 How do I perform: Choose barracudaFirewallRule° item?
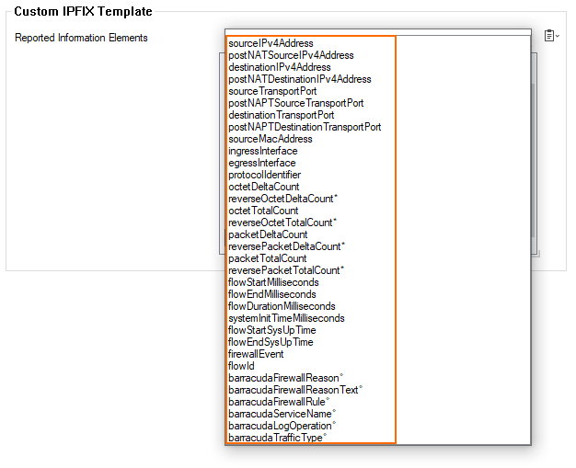coord(279,402)
